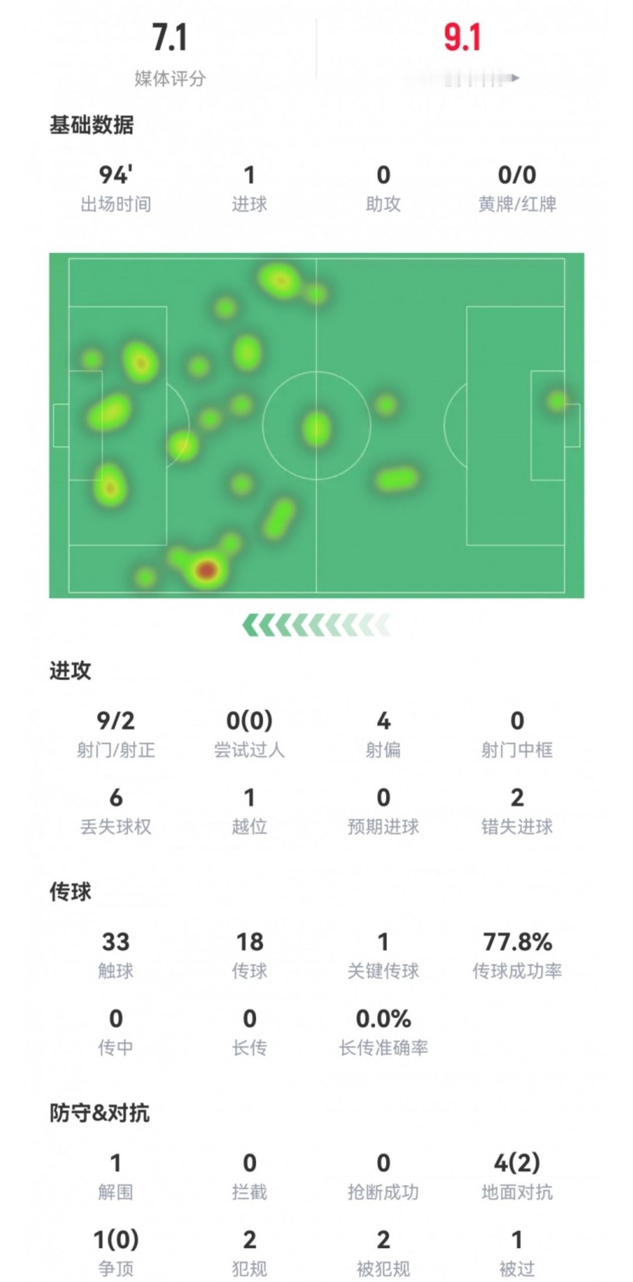Click the red hotspot on the heatmap
The width and height of the screenshot is (633, 1282).
(x=206, y=570)
